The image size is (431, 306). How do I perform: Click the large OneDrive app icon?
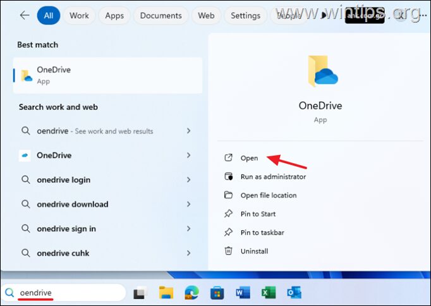point(321,71)
